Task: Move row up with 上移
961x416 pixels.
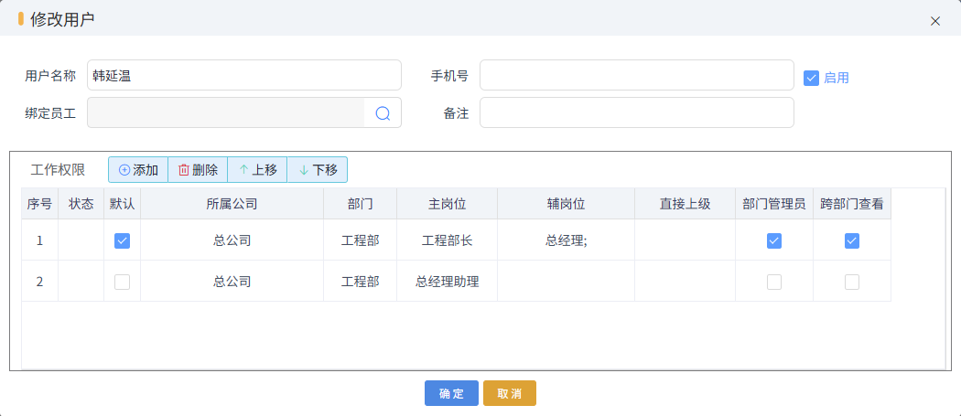Action: [x=257, y=170]
